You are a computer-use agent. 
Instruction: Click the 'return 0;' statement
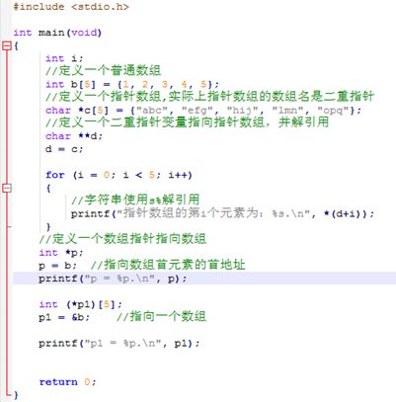67,382
